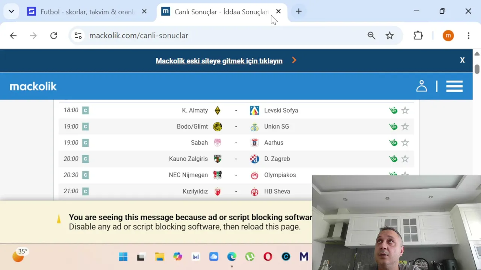Close the Futbol - skorlar tab
The height and width of the screenshot is (270, 481).
144,12
